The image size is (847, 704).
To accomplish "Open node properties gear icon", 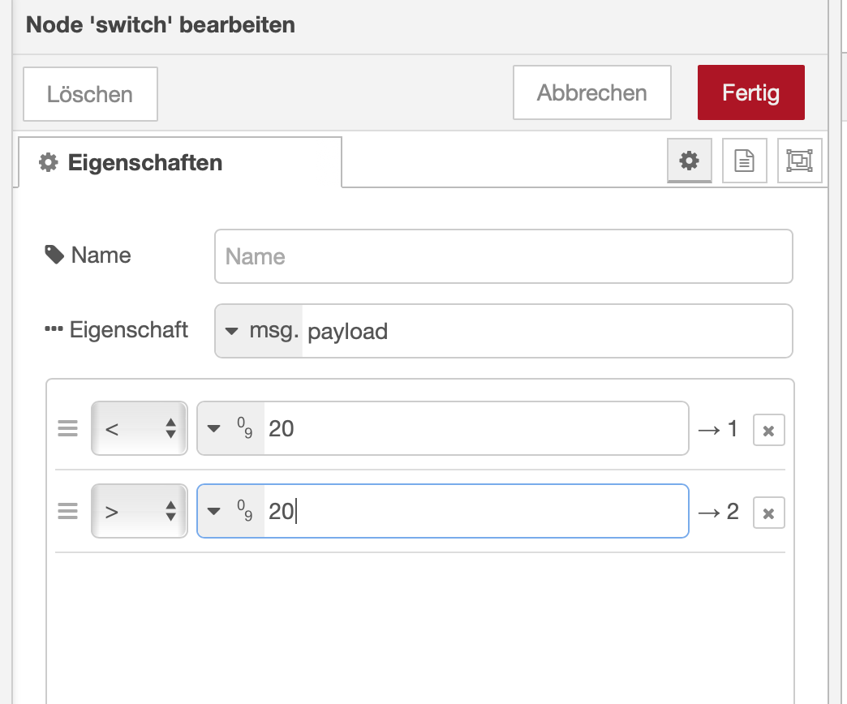I will (x=689, y=161).
